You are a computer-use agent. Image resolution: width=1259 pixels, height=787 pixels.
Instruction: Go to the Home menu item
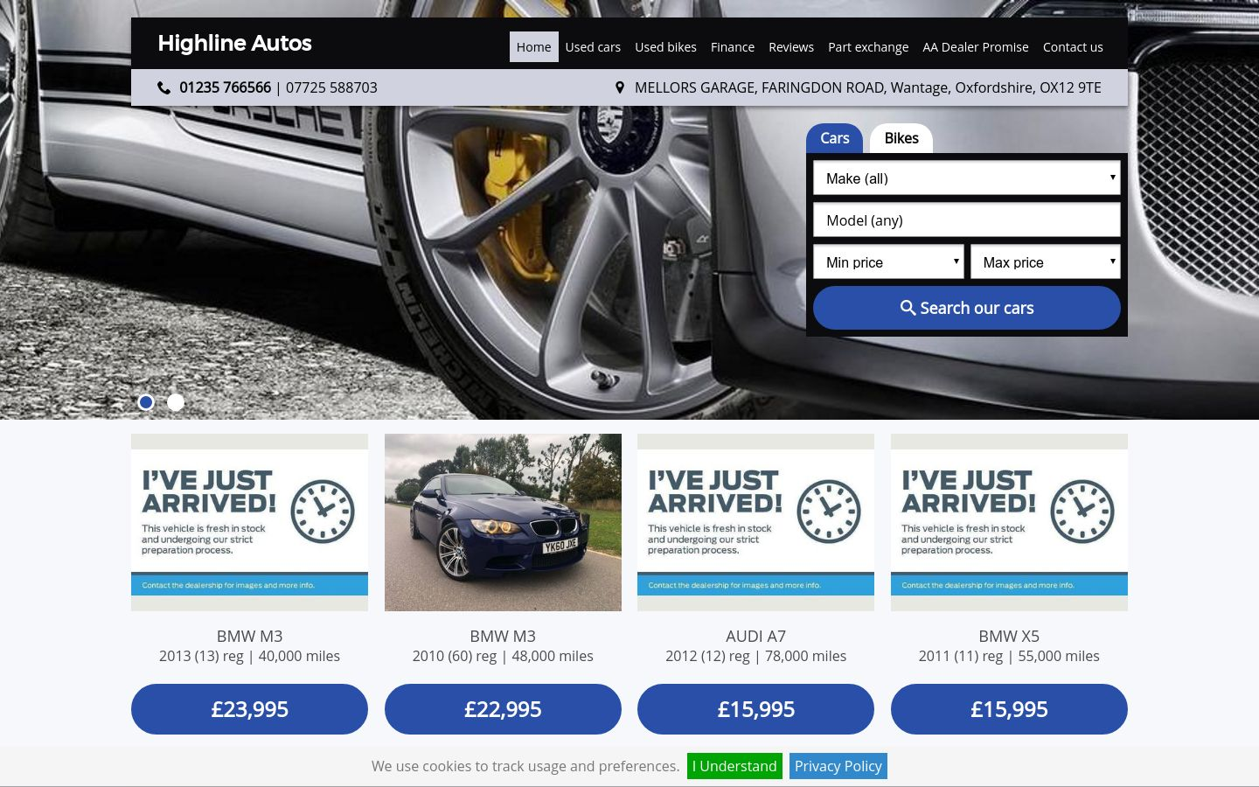tap(533, 47)
